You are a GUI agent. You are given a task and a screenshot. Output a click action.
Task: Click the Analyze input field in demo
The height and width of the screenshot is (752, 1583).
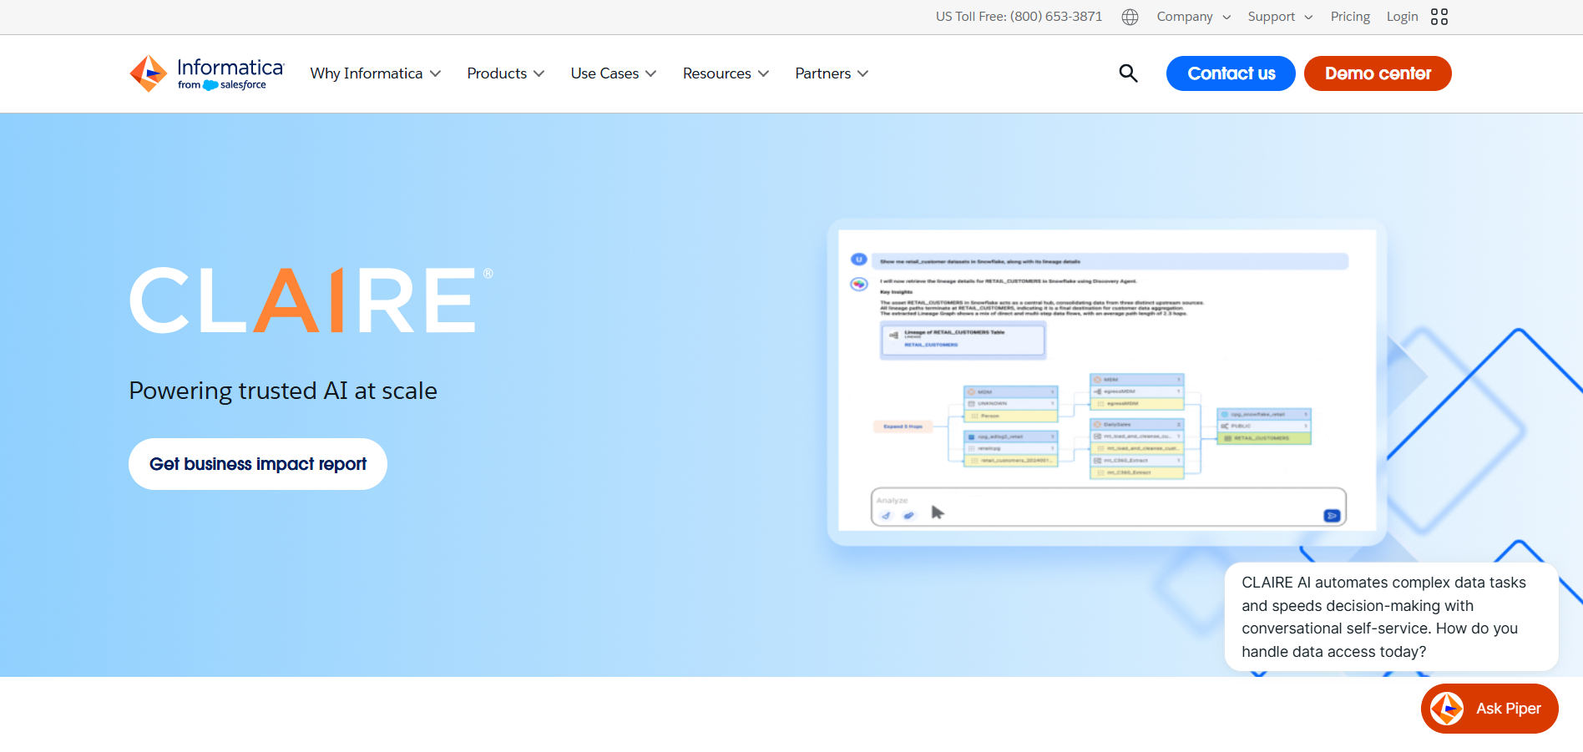[x=1108, y=507]
